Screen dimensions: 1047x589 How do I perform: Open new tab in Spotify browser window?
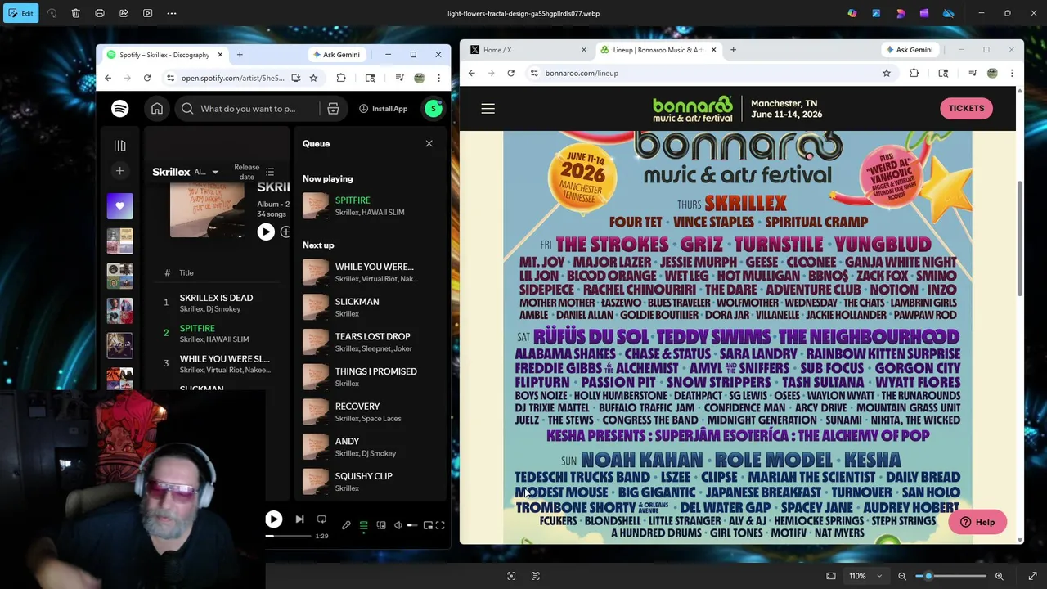[240, 55]
